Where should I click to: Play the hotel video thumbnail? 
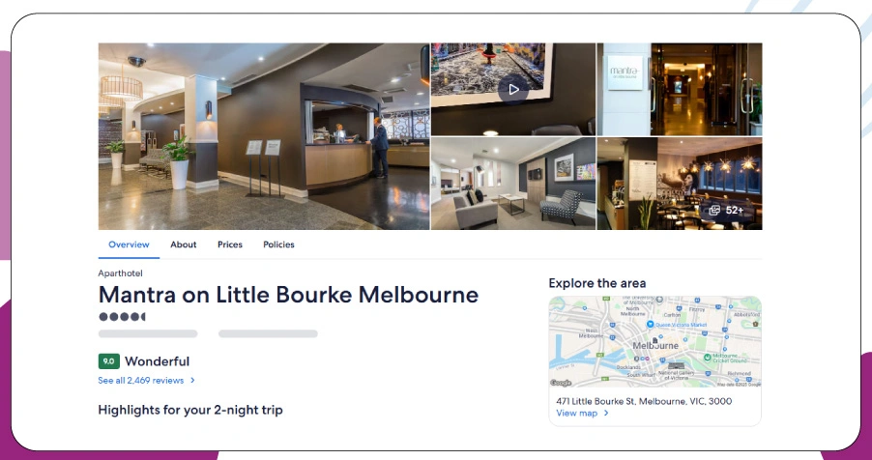(512, 90)
